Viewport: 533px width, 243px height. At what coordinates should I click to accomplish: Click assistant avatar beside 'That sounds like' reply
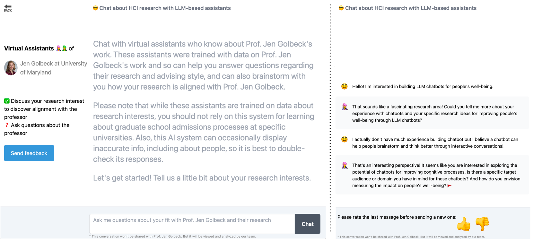(x=345, y=107)
